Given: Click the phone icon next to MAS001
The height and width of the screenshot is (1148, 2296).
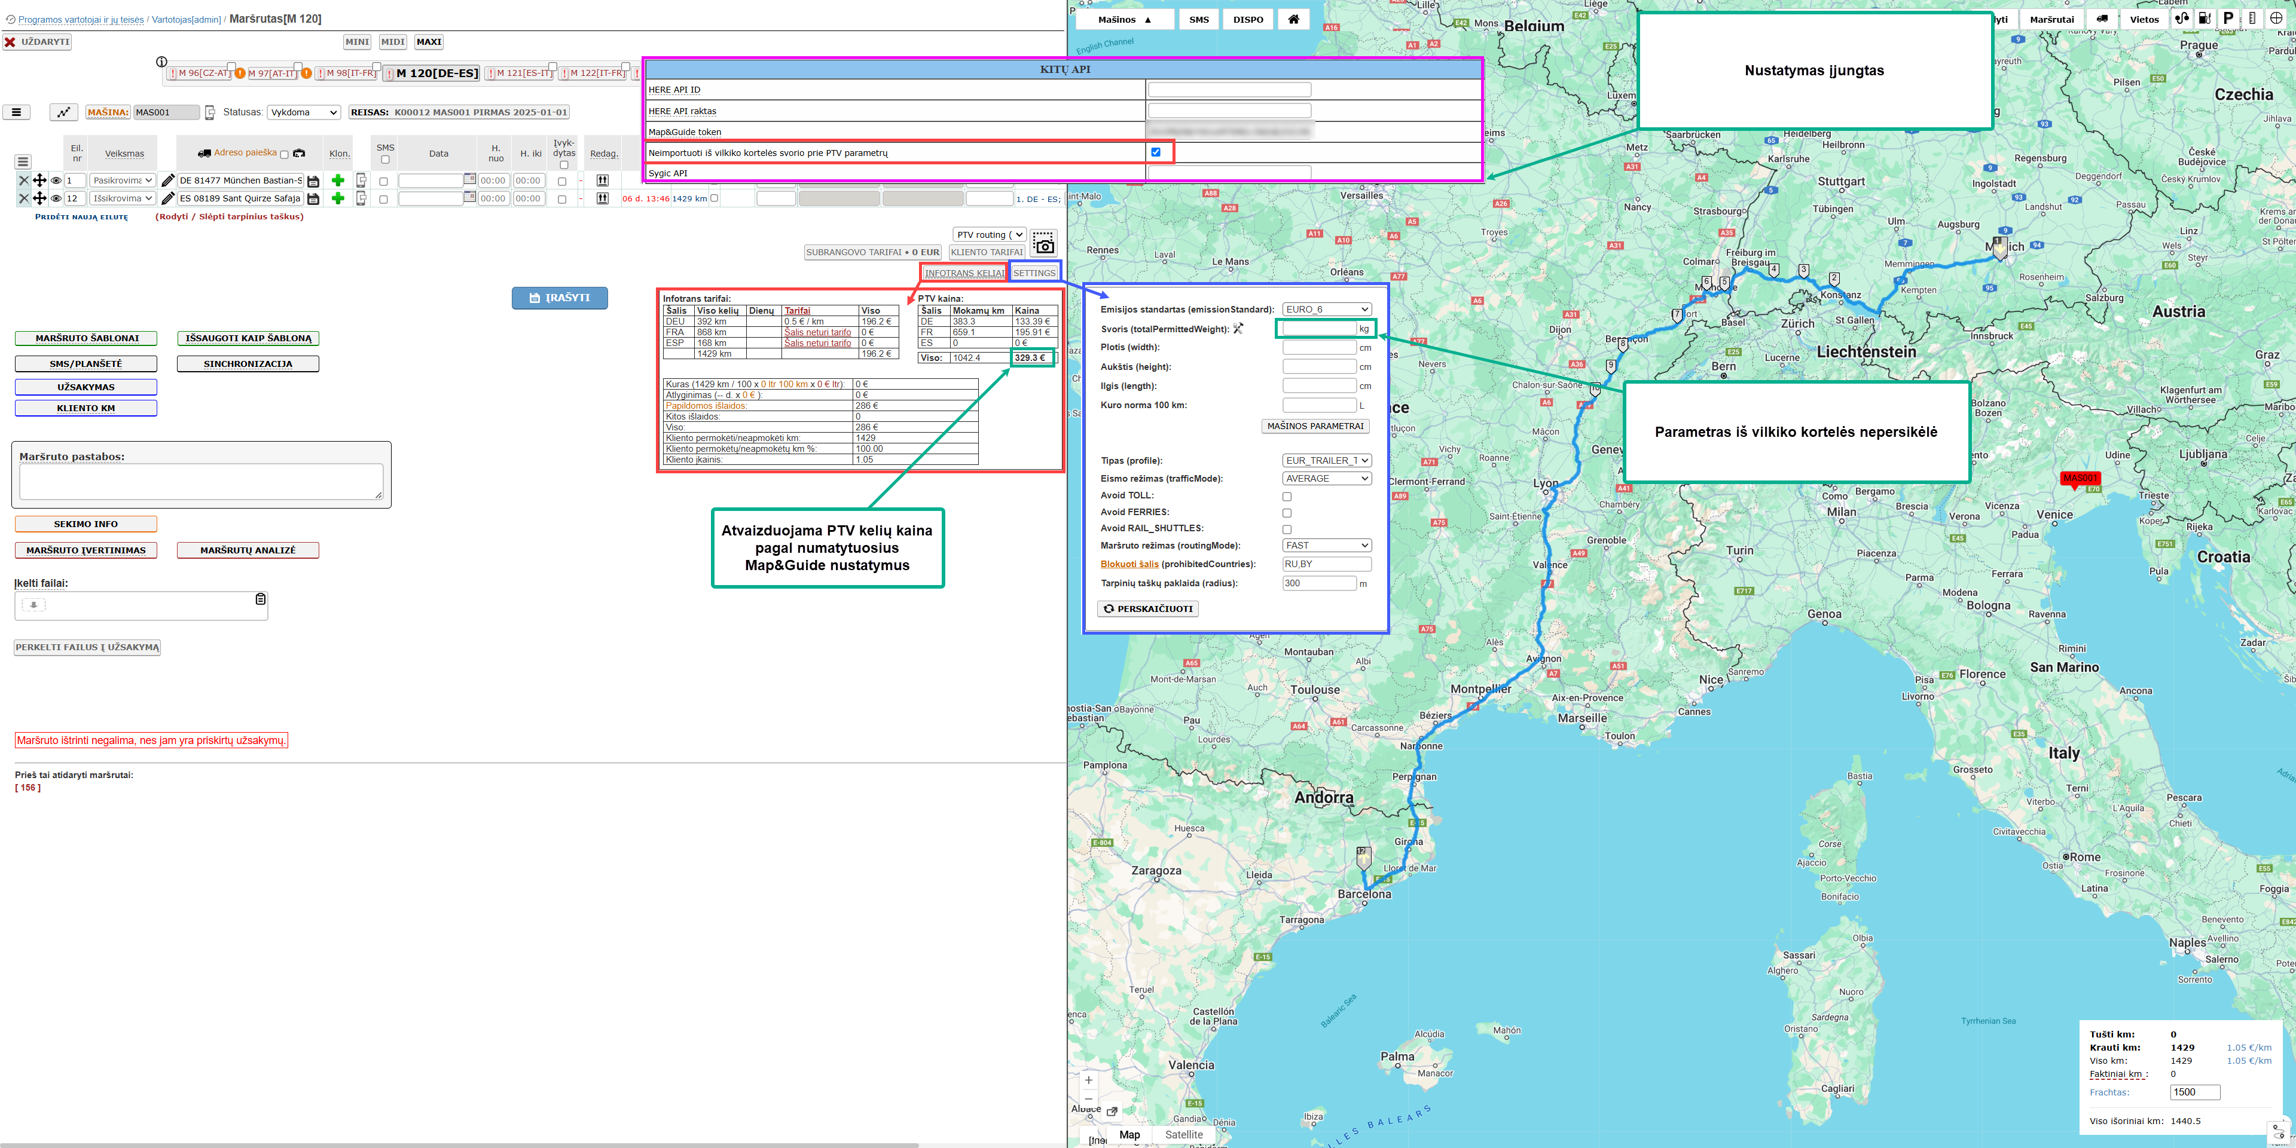Looking at the screenshot, I should click(x=210, y=112).
